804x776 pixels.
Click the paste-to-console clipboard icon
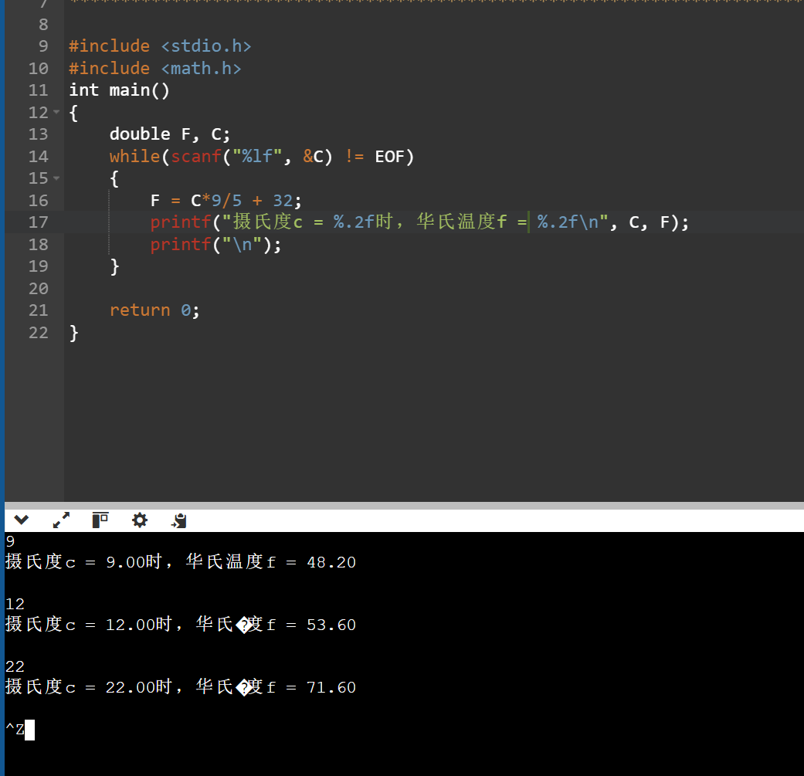coord(178,520)
